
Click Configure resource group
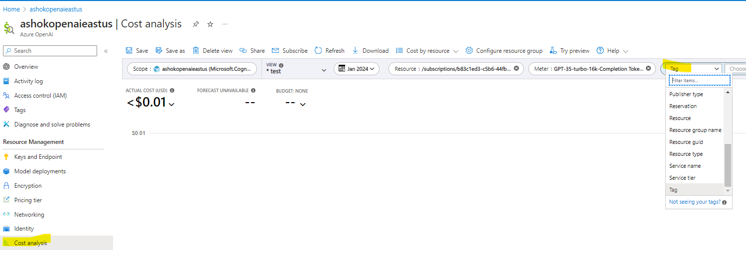[504, 51]
